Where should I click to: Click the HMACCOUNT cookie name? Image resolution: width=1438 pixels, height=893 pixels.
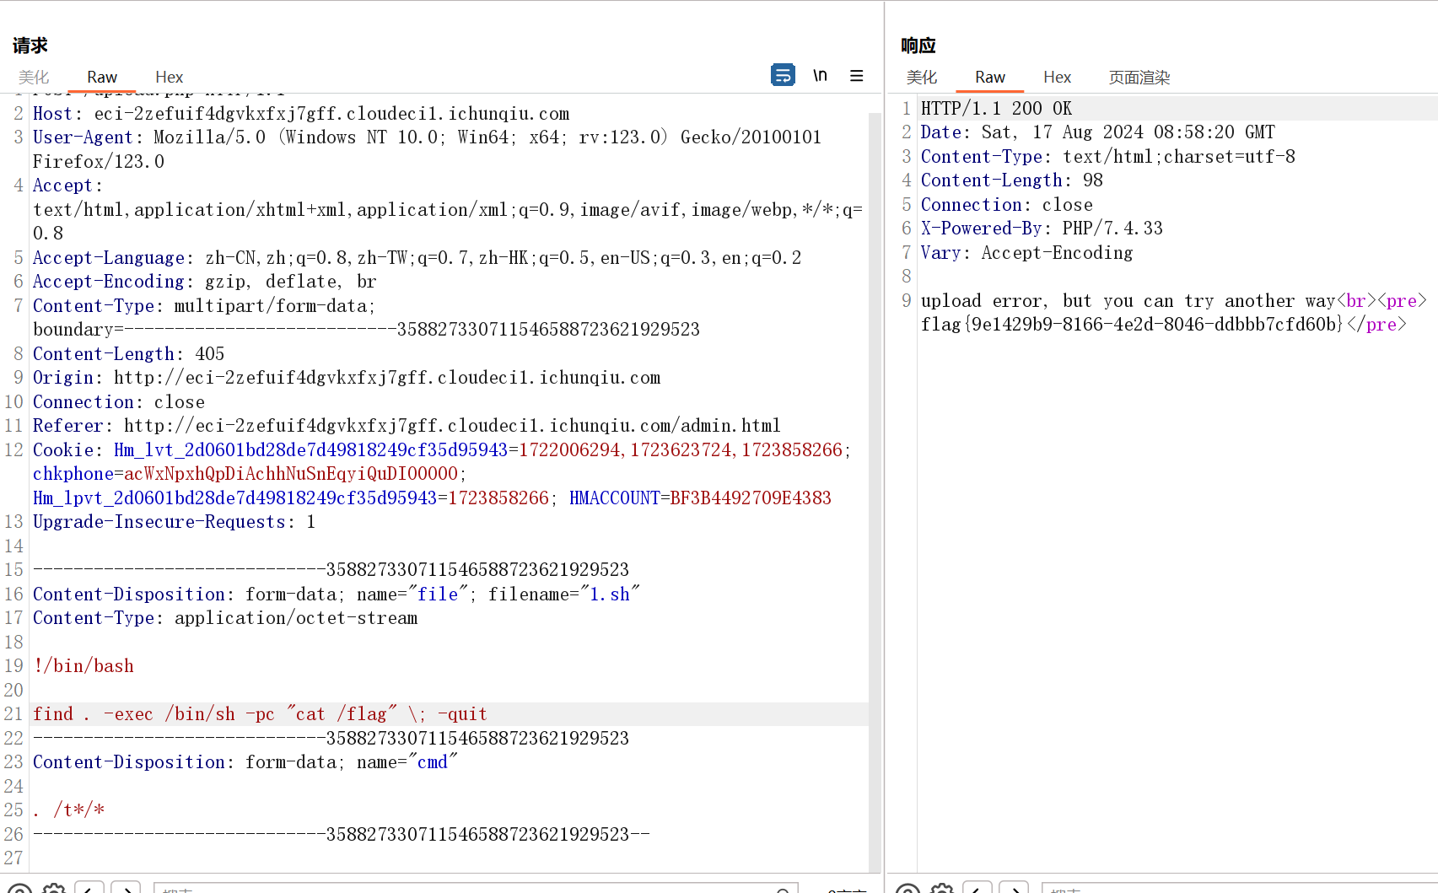click(x=615, y=498)
